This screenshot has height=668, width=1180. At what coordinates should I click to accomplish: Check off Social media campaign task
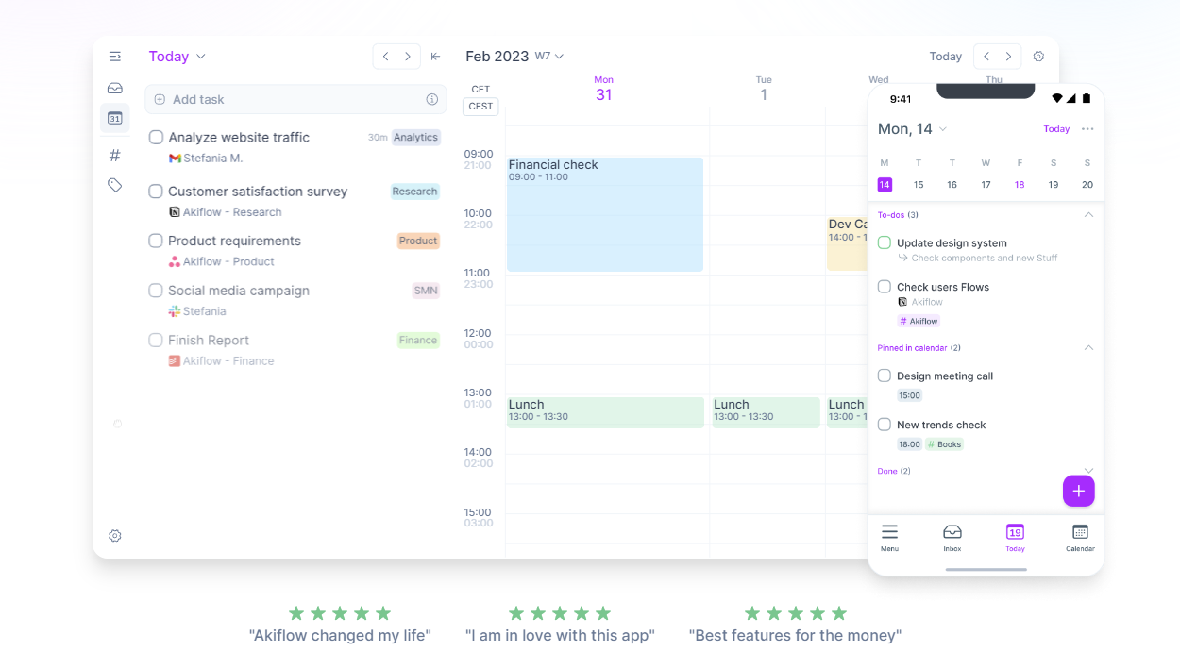coord(156,291)
